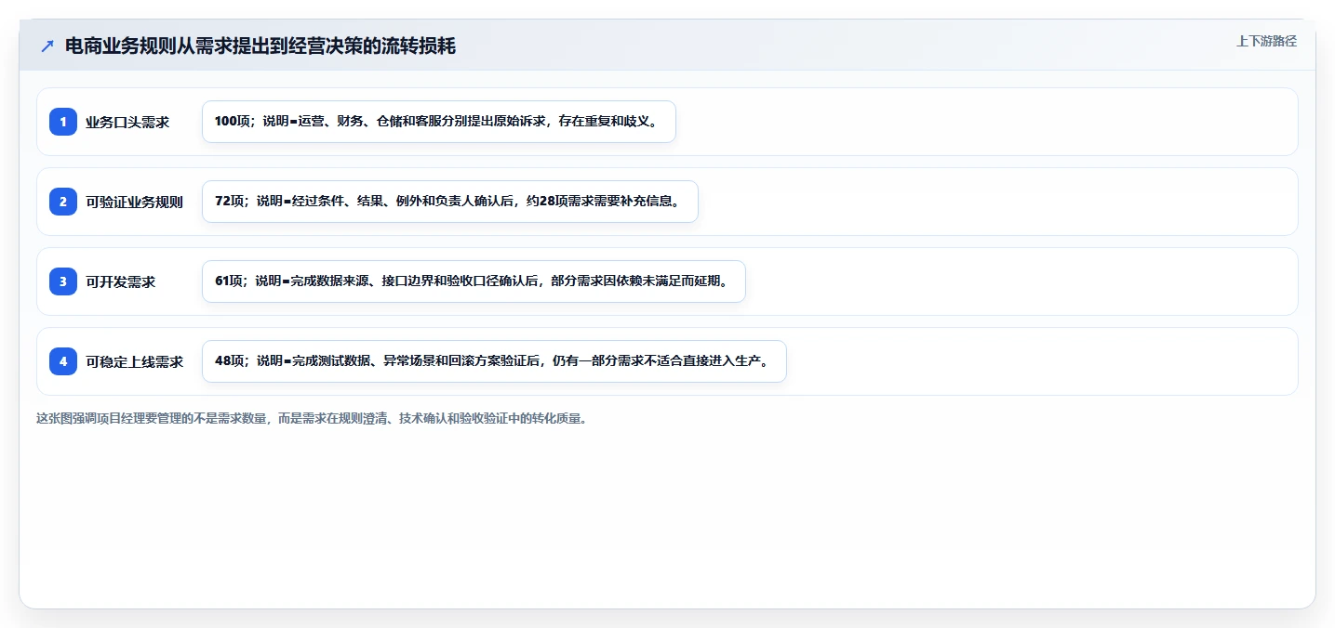Select the 可验证业务规则 stage label

134,202
